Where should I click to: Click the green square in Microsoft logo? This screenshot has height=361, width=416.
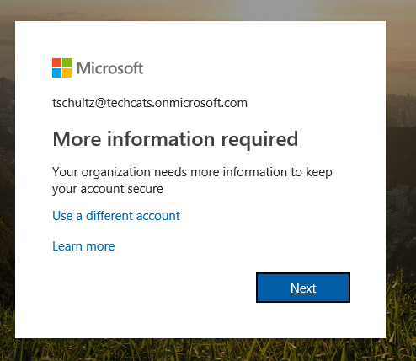coord(67,62)
